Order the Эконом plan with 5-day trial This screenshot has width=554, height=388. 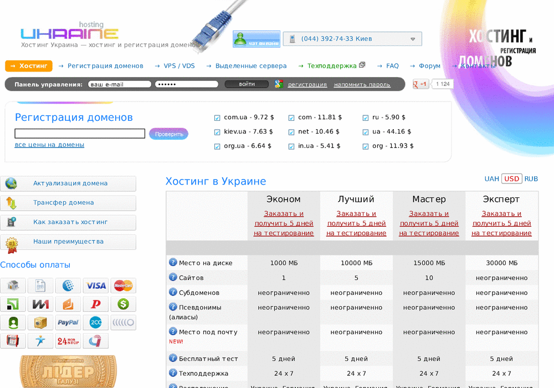coord(284,223)
